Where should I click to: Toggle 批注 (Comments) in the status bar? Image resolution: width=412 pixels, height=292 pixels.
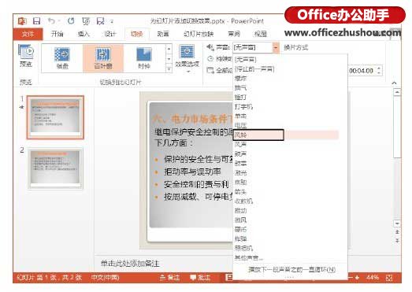click(200, 278)
